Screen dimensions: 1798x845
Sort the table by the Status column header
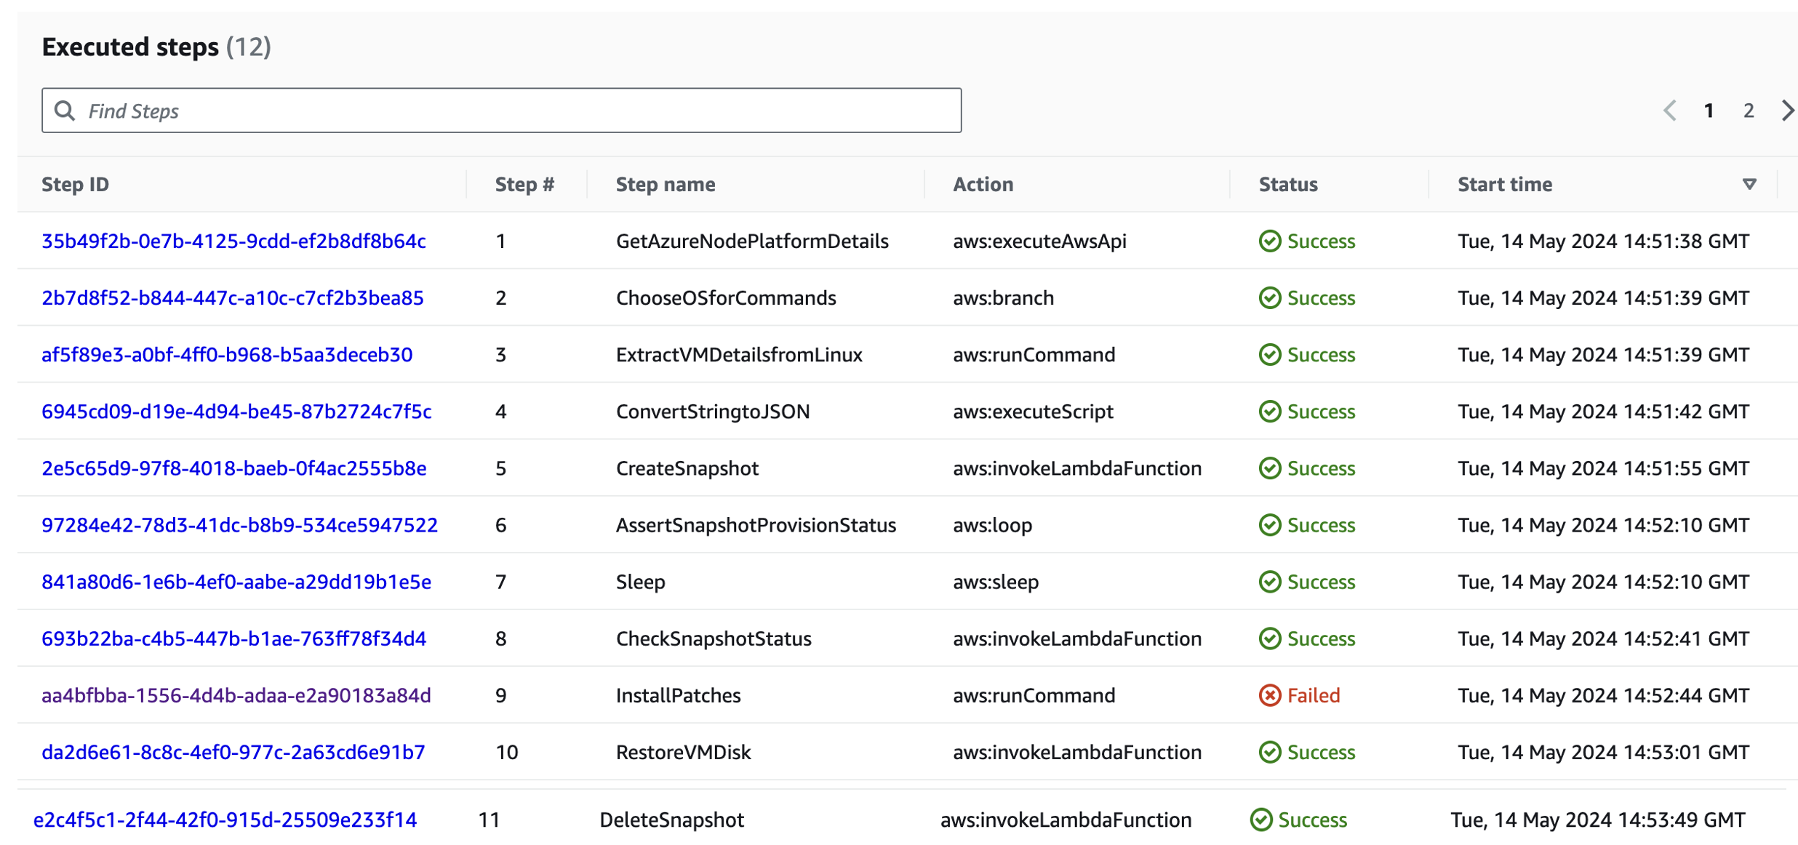click(1287, 184)
